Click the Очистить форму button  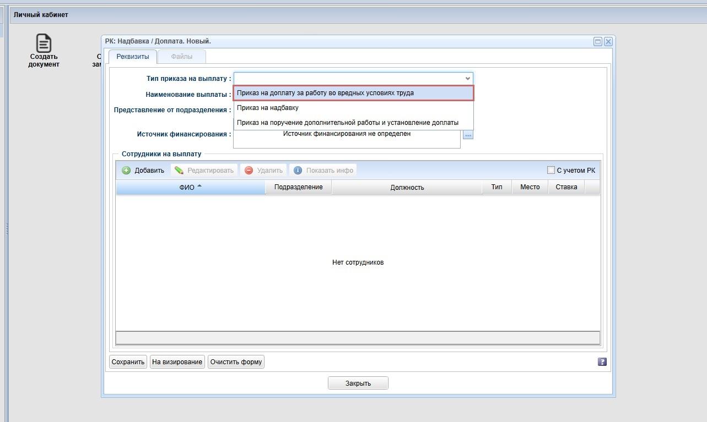pos(236,361)
